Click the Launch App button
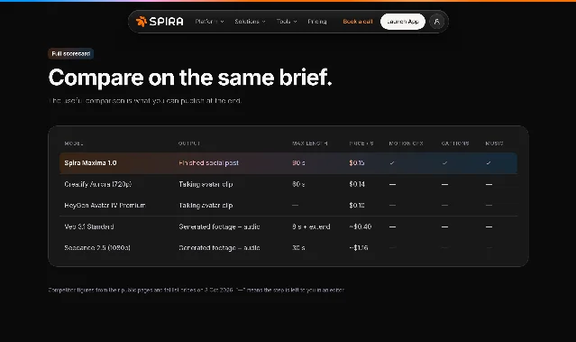 pyautogui.click(x=403, y=22)
